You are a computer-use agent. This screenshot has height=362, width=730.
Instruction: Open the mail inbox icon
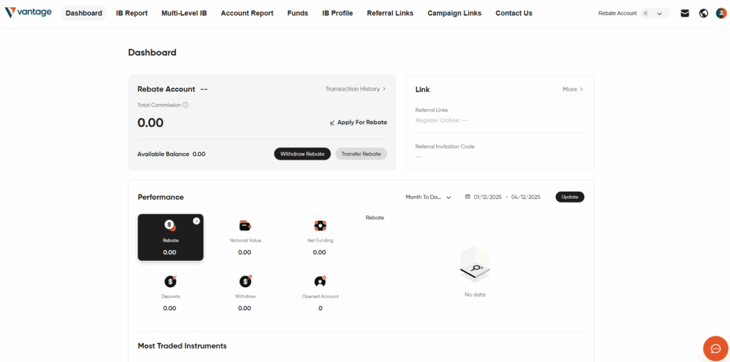pos(685,13)
